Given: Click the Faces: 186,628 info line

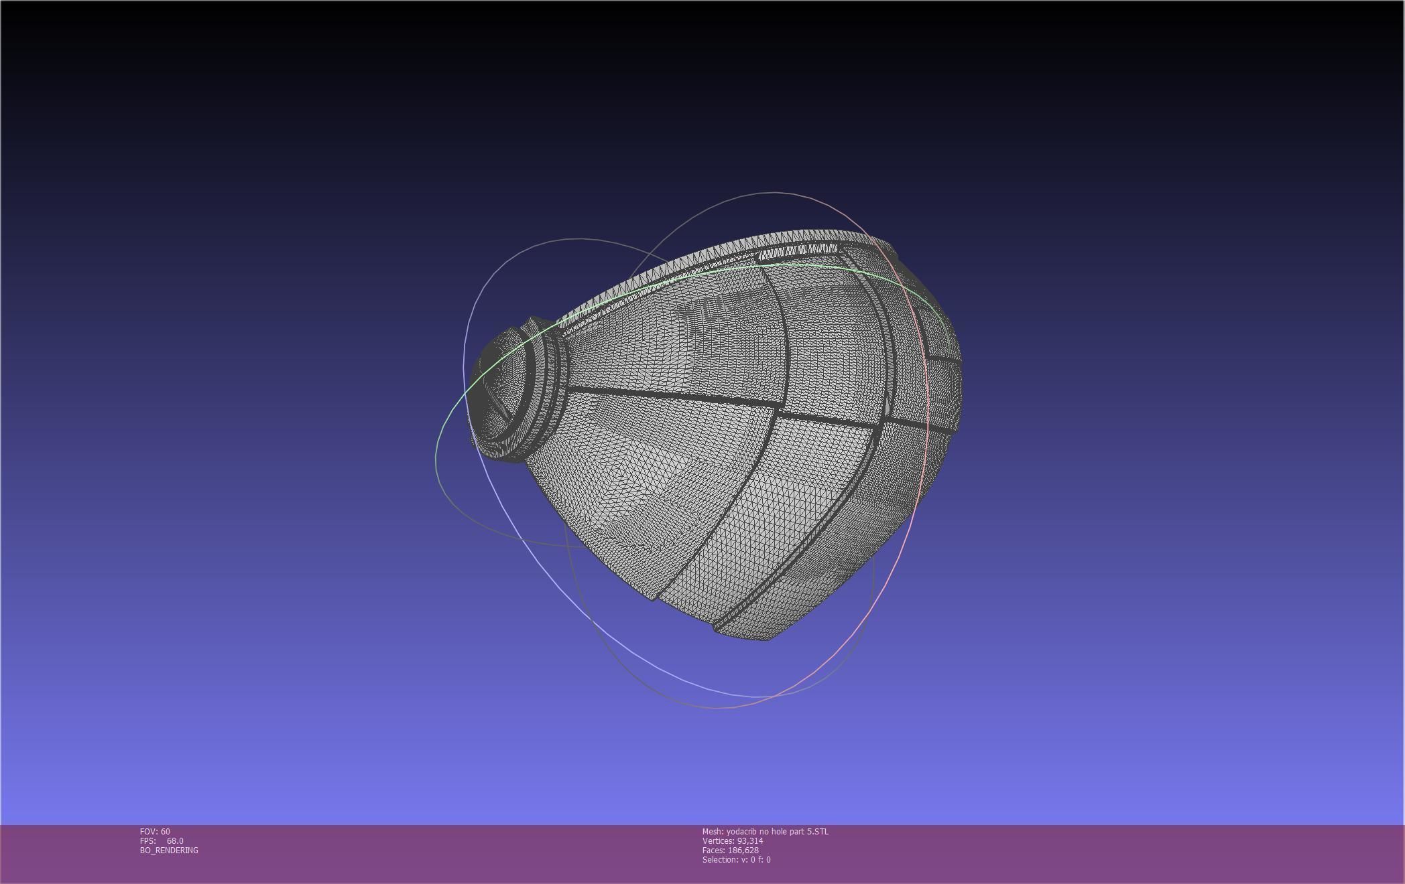Looking at the screenshot, I should tap(730, 850).
